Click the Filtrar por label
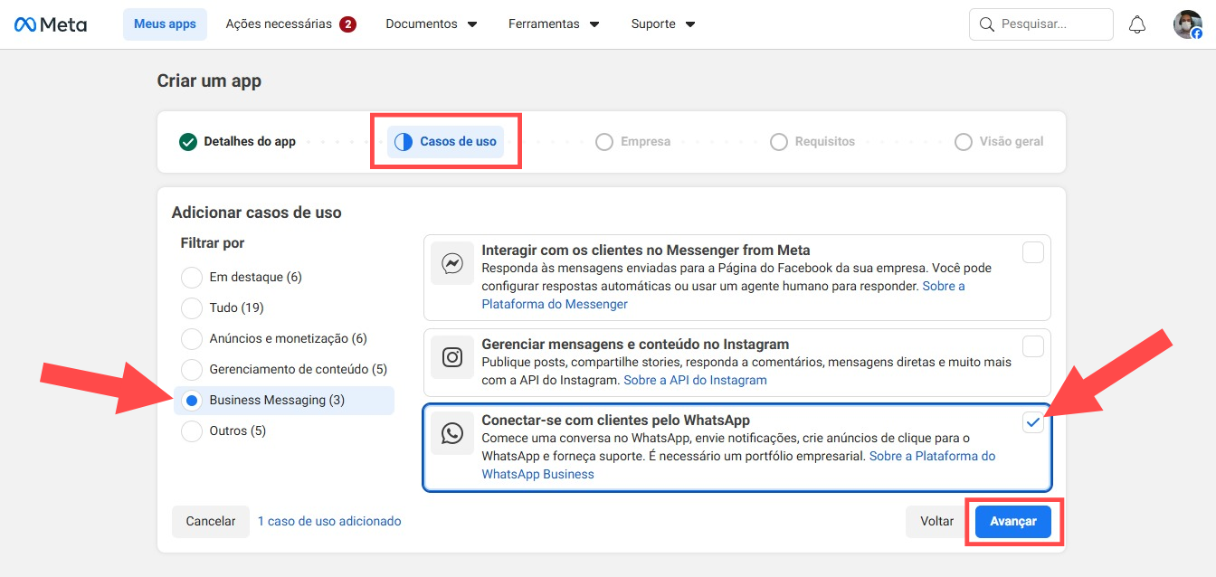This screenshot has height=577, width=1216. (213, 243)
